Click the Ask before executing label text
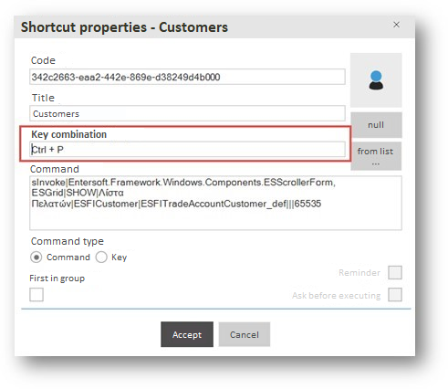Screen dimensions: 448x389 coord(337,295)
